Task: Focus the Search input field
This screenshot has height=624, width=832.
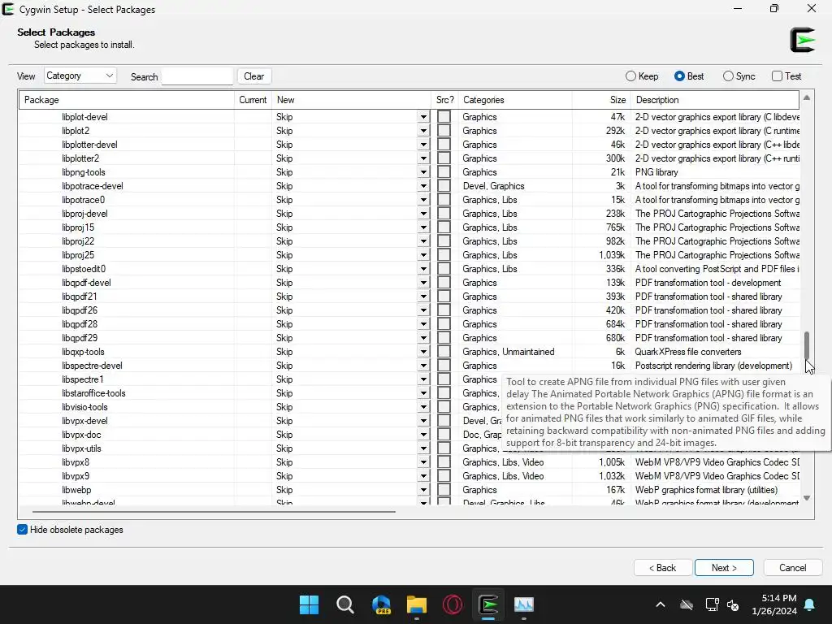Action: click(x=197, y=76)
